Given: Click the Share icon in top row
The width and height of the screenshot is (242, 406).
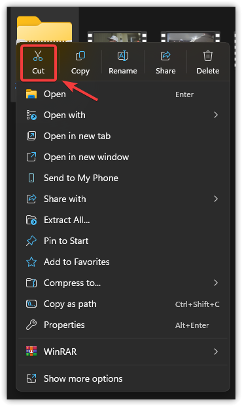Looking at the screenshot, I should [165, 56].
